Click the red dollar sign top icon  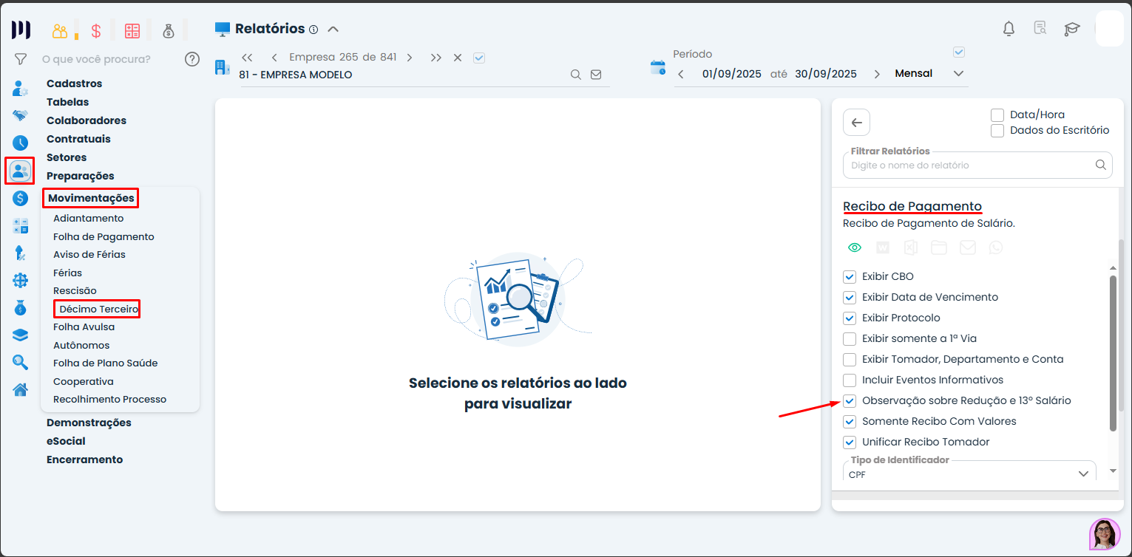tap(96, 31)
